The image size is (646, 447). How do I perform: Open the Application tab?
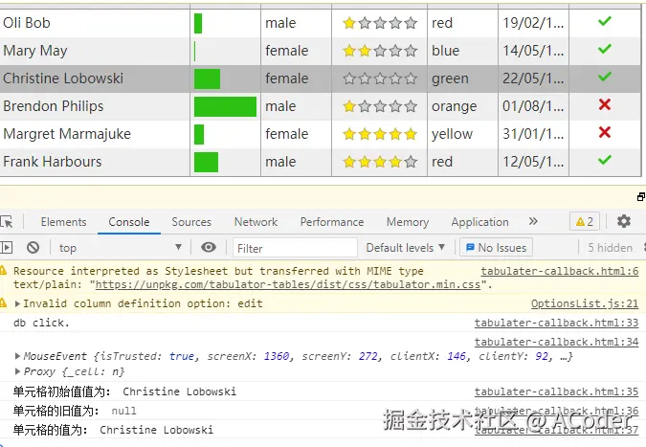480,222
